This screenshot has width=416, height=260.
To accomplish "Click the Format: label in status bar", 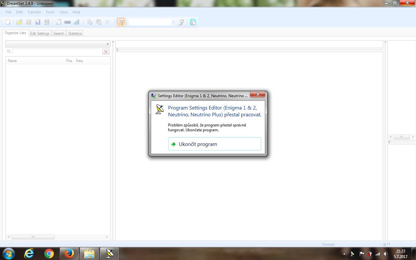I will click(329, 244).
